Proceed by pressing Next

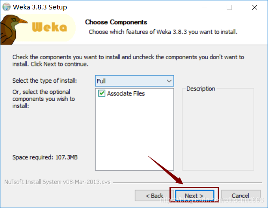pos(194,196)
